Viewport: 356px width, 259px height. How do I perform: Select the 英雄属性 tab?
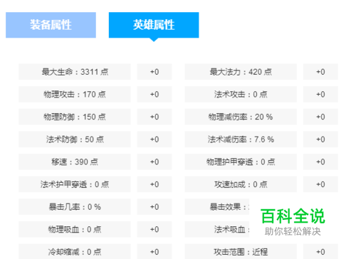click(154, 25)
